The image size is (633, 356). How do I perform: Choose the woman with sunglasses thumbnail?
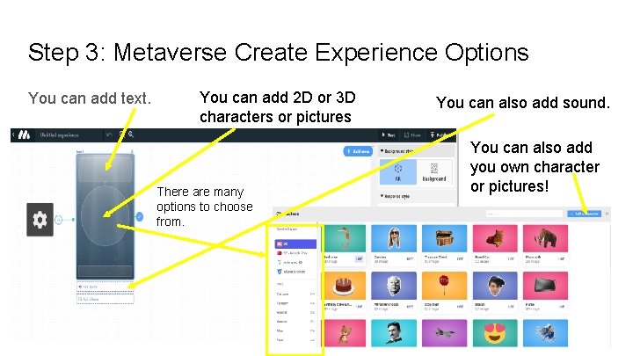(x=394, y=238)
